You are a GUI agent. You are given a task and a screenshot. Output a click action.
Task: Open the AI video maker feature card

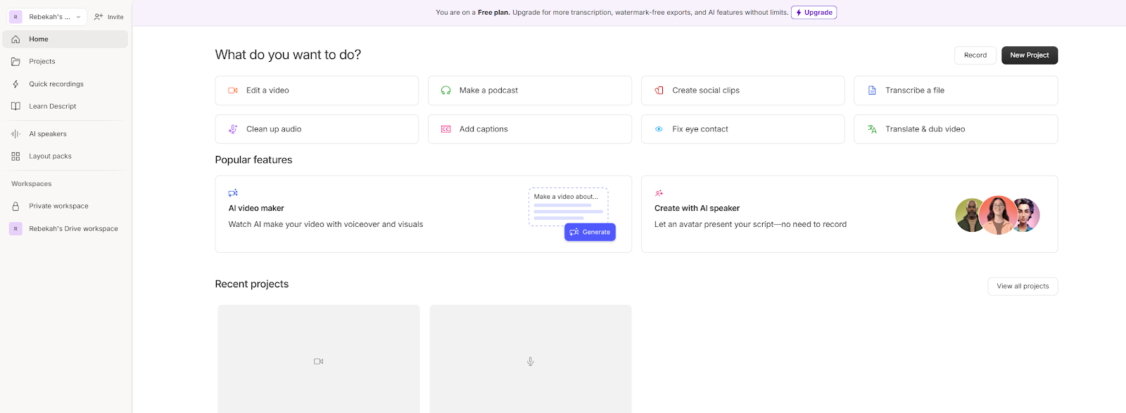click(x=423, y=214)
